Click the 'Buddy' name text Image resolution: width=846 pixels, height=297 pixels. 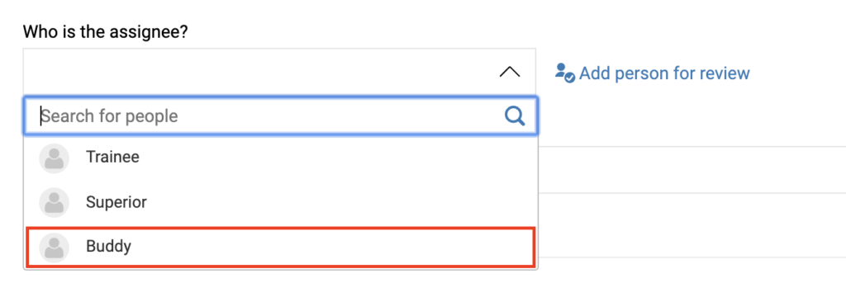coord(108,247)
